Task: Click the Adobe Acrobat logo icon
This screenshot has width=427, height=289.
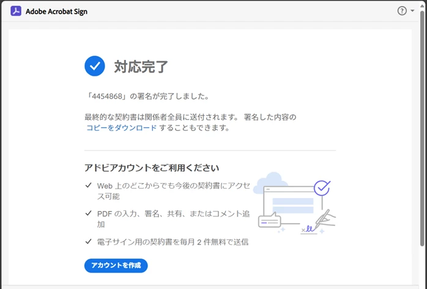Action: [16, 11]
